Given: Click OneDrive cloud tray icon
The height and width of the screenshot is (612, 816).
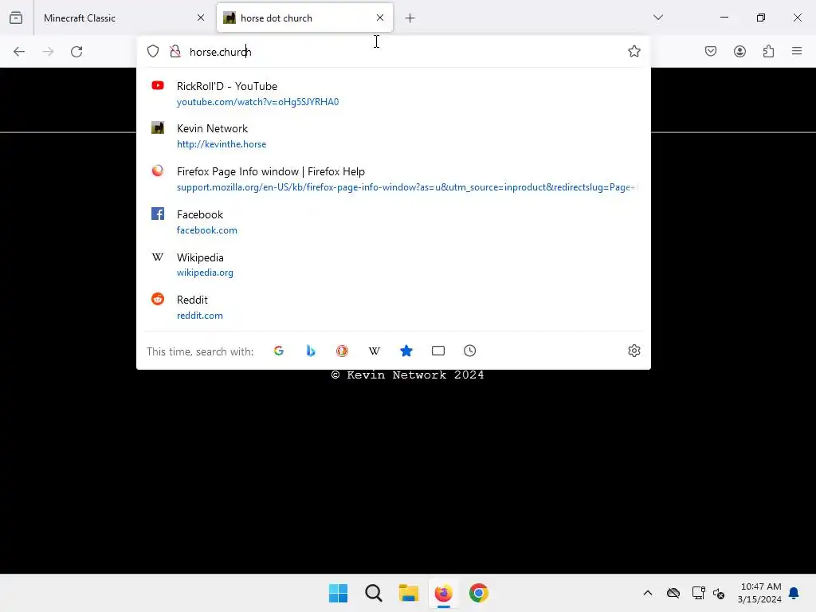Looking at the screenshot, I should 673,593.
